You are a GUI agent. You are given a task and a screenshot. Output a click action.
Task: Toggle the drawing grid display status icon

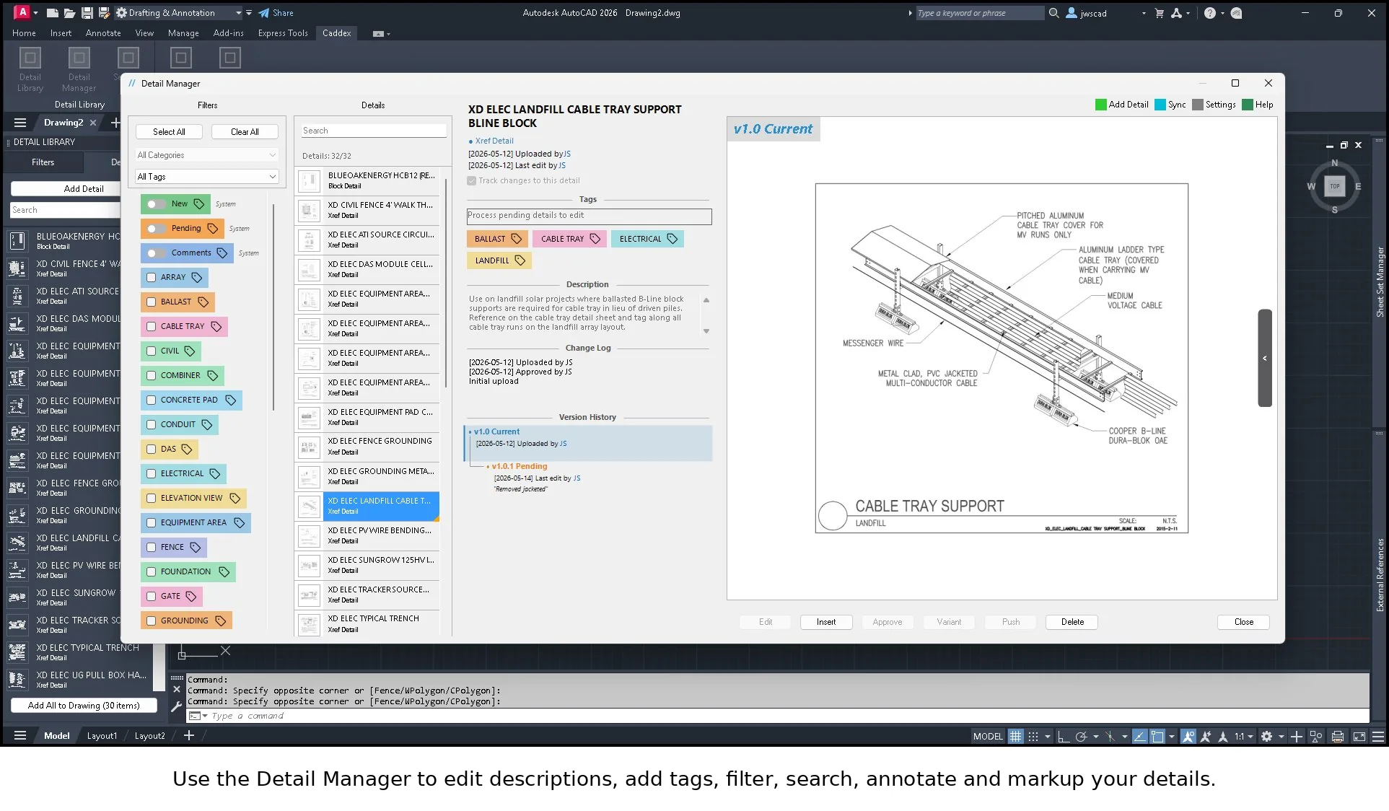pyautogui.click(x=1015, y=736)
